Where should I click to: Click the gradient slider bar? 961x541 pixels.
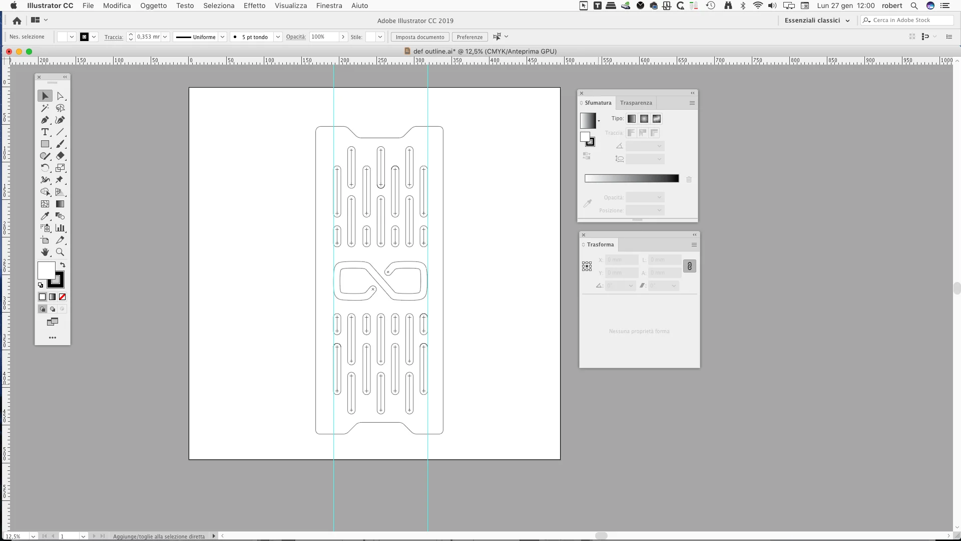point(632,178)
